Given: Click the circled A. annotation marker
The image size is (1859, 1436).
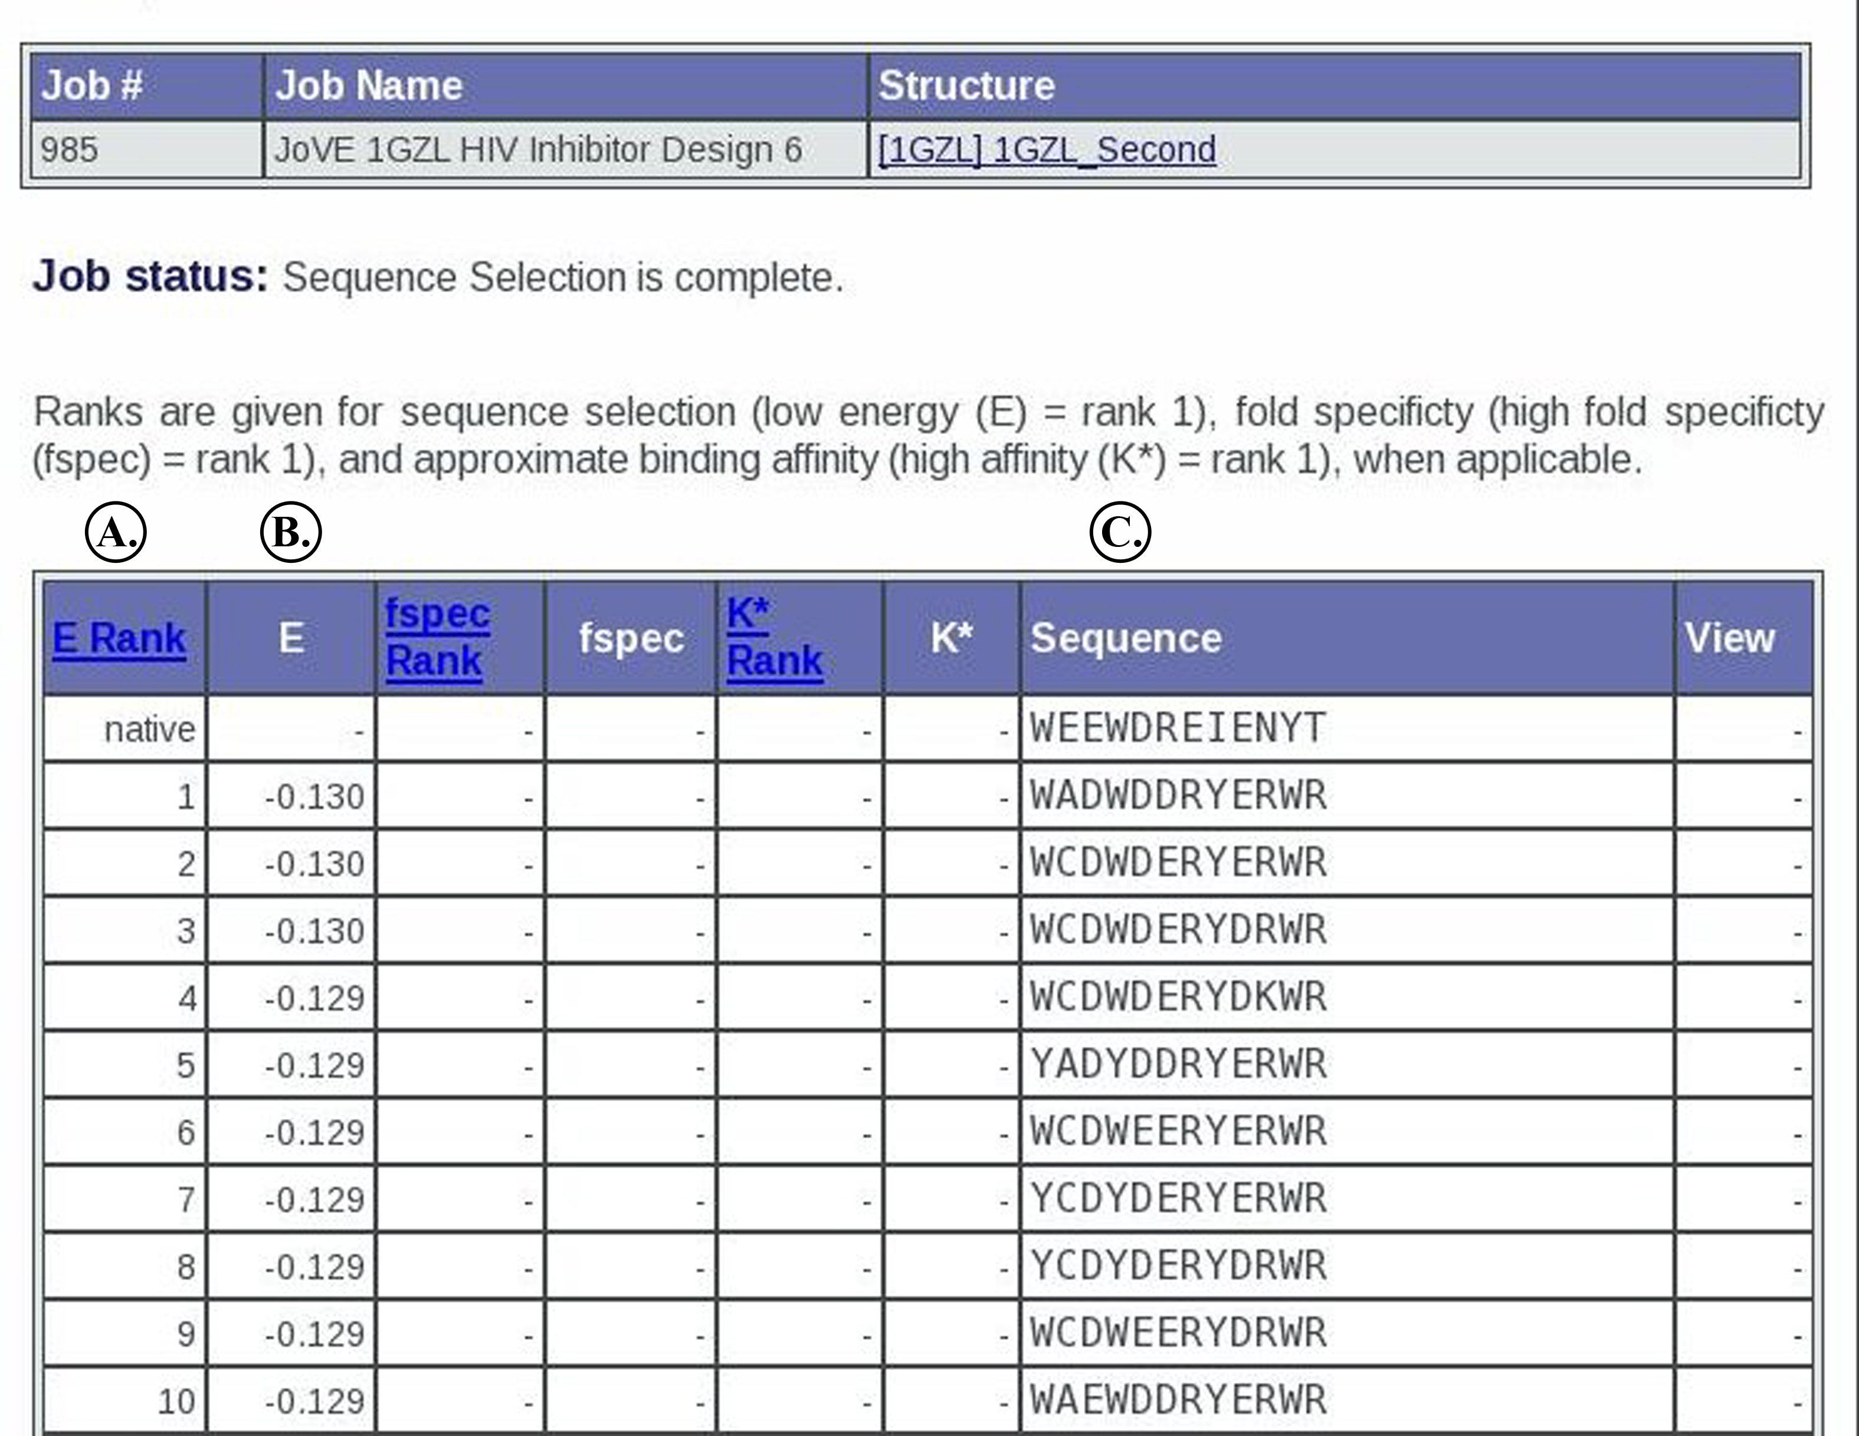Looking at the screenshot, I should (117, 533).
